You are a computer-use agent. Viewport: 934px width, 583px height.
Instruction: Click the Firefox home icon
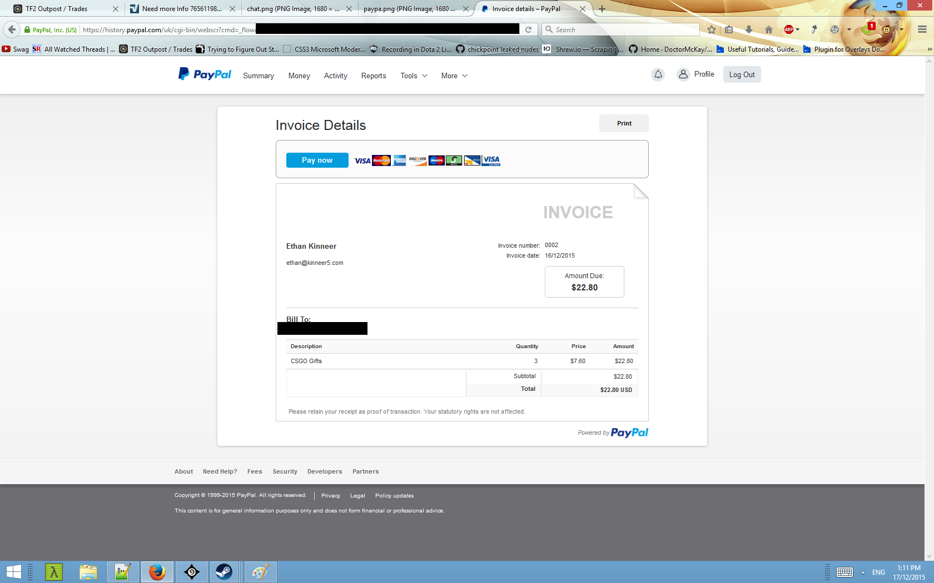coord(768,30)
